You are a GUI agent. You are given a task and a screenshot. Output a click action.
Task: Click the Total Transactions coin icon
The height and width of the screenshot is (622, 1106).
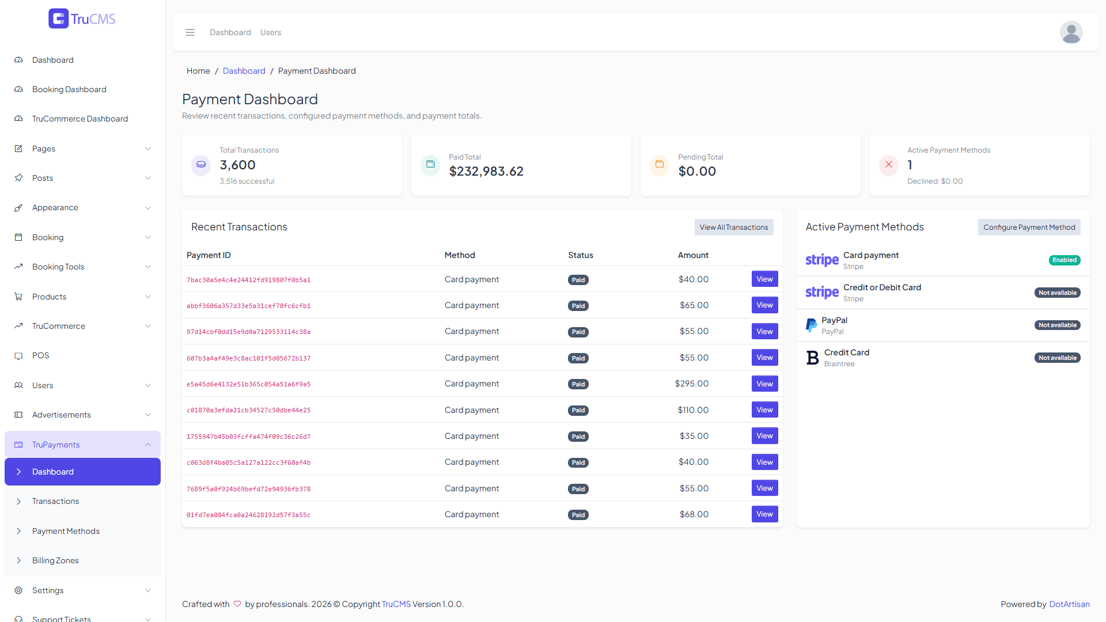[201, 165]
